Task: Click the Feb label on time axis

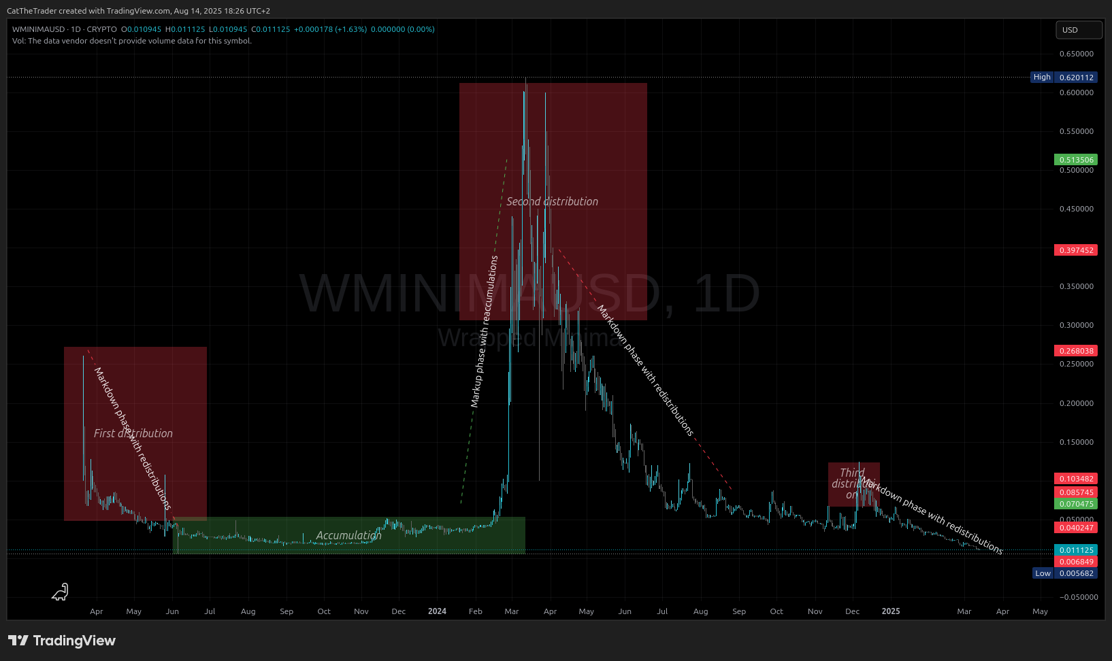Action: (476, 611)
